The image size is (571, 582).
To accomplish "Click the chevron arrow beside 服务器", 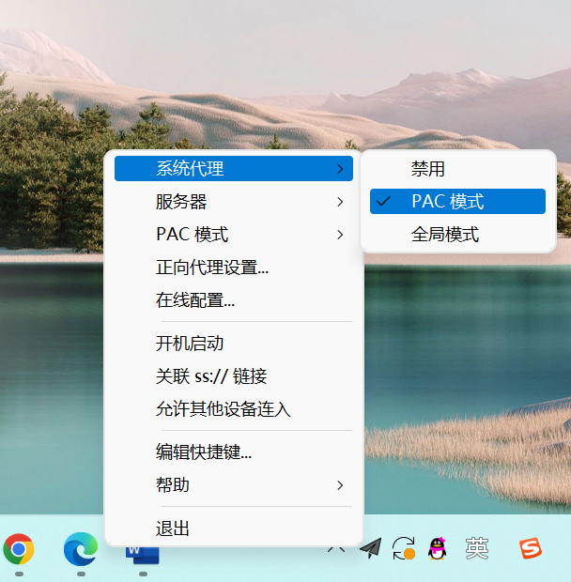I will click(x=340, y=202).
